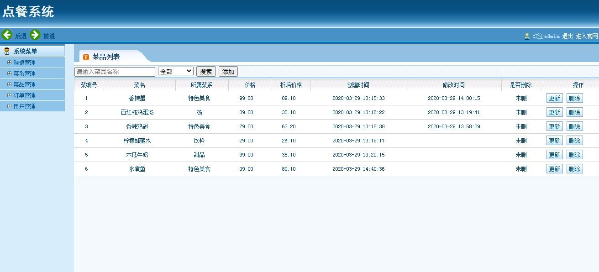The height and width of the screenshot is (272, 599).
Task: Click the 菜名 column header
Action: click(139, 85)
